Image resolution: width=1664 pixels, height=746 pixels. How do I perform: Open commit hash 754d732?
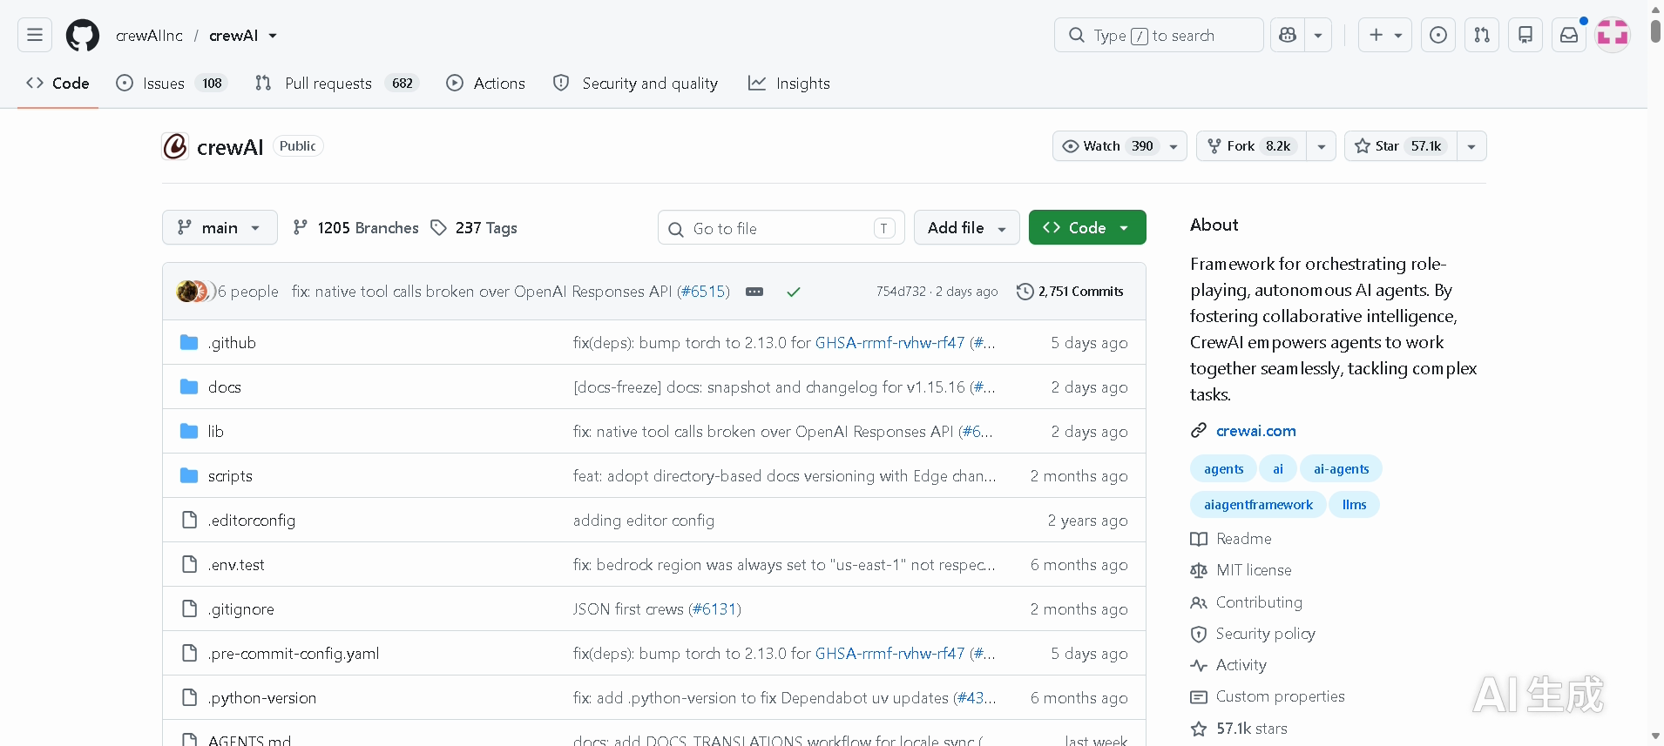click(901, 292)
